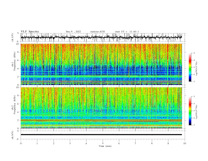Click the time axis tick label '9'
Image resolution: width=208 pixels, height=161 pixels.
[168, 143]
